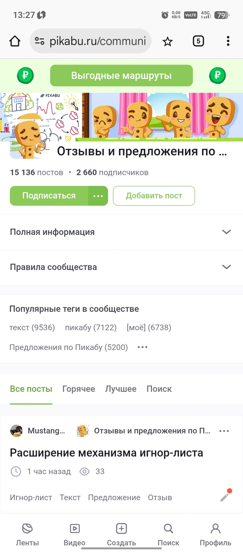Open the Выгодные маршруты banner
The width and height of the screenshot is (243, 553).
[121, 76]
